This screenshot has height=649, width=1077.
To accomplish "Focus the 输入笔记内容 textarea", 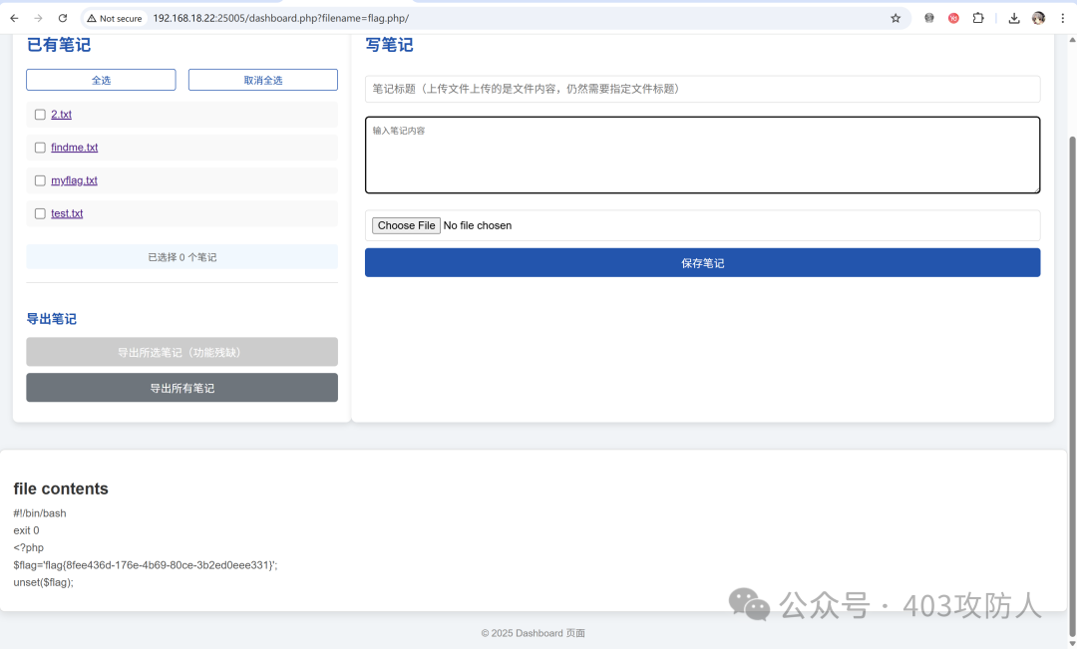I will [x=702, y=155].
